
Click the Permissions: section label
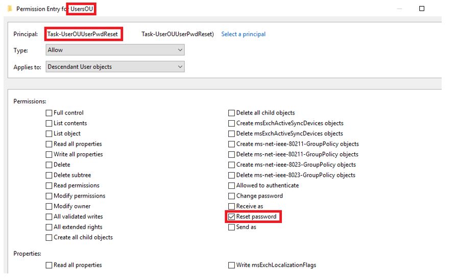(30, 101)
